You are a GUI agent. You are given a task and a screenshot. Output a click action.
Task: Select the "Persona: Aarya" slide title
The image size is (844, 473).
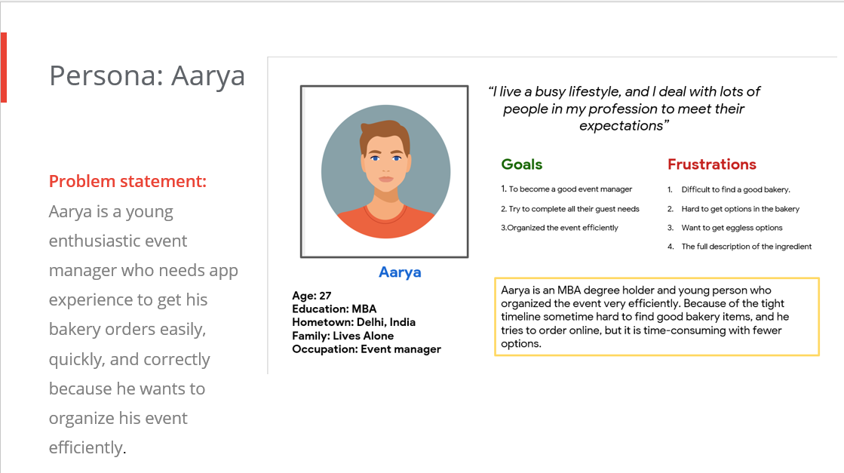[147, 76]
